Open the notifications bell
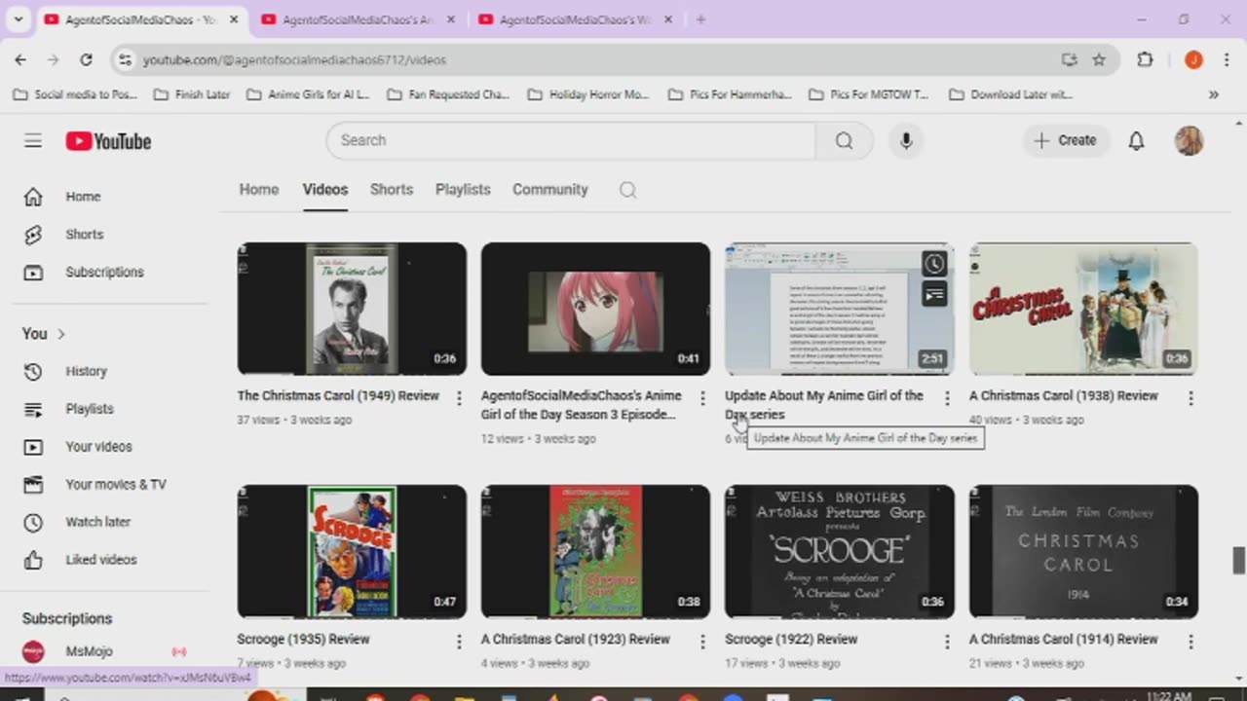 tap(1136, 140)
